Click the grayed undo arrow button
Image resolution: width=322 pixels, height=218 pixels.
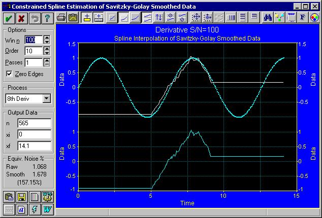pyautogui.click(x=35, y=18)
